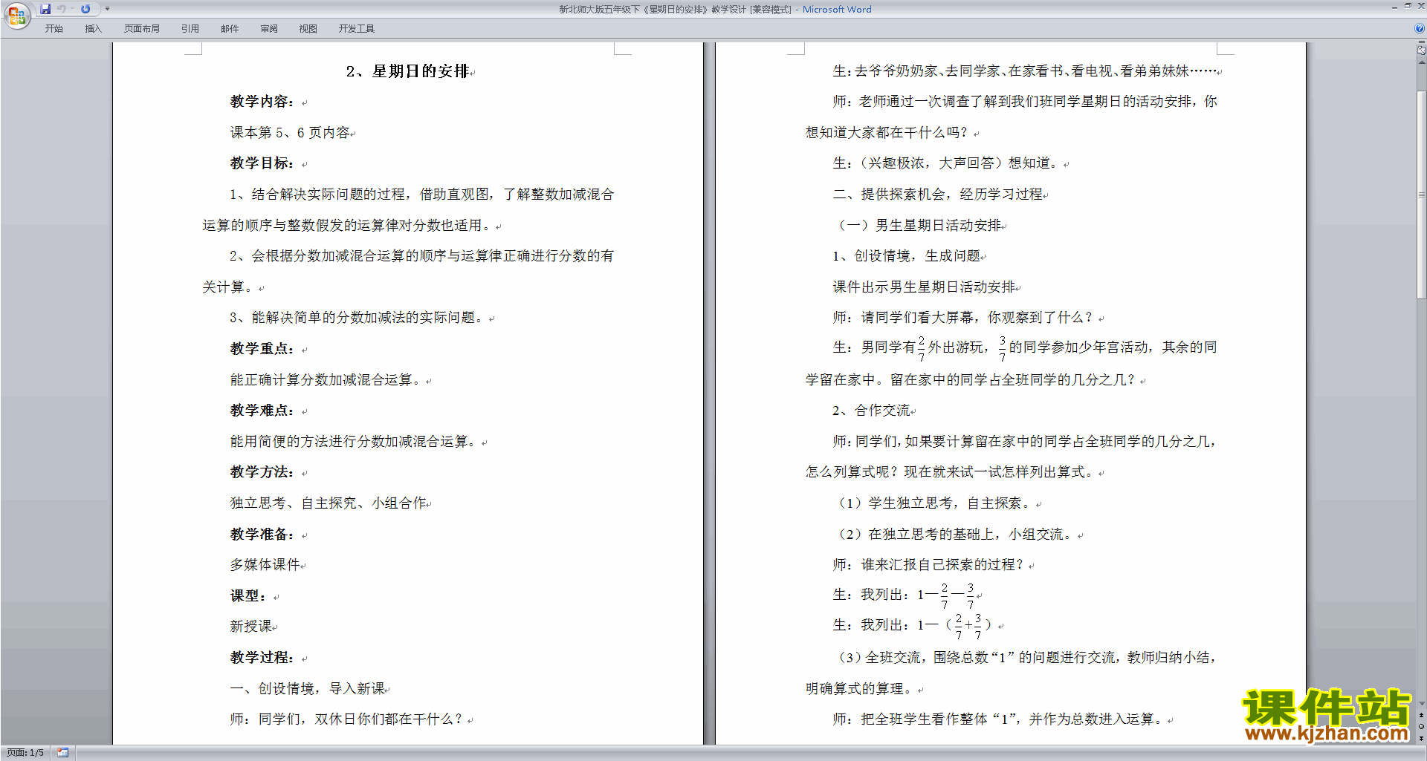The height and width of the screenshot is (761, 1427).
Task: Click the Undo arrow icon
Action: tap(62, 9)
